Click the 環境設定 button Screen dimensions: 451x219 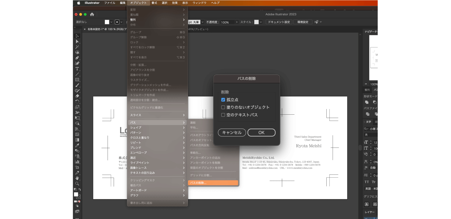pos(303,22)
